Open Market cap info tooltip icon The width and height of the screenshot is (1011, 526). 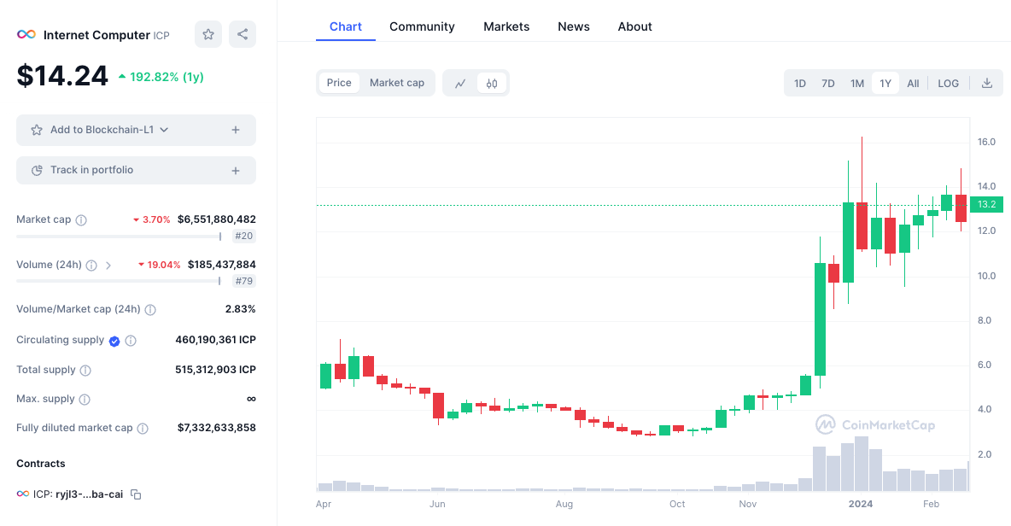point(81,219)
